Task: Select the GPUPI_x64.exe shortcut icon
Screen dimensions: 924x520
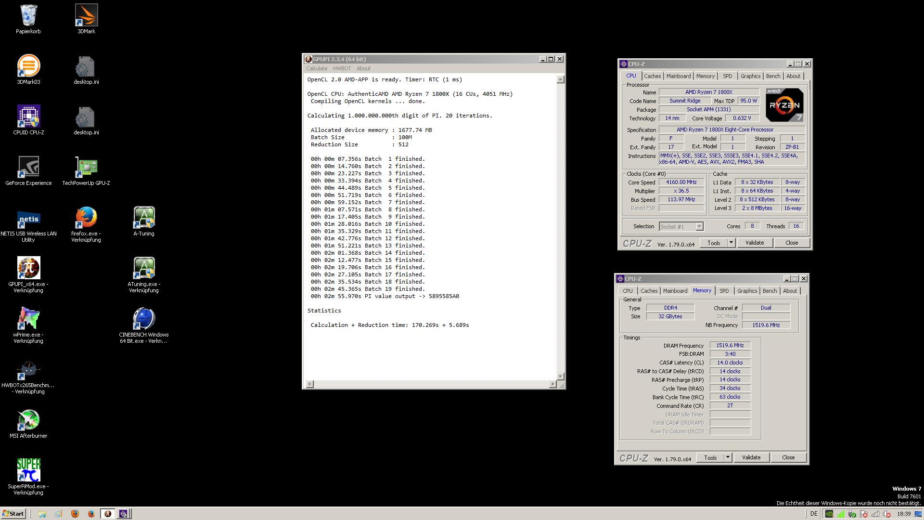Action: [x=28, y=275]
